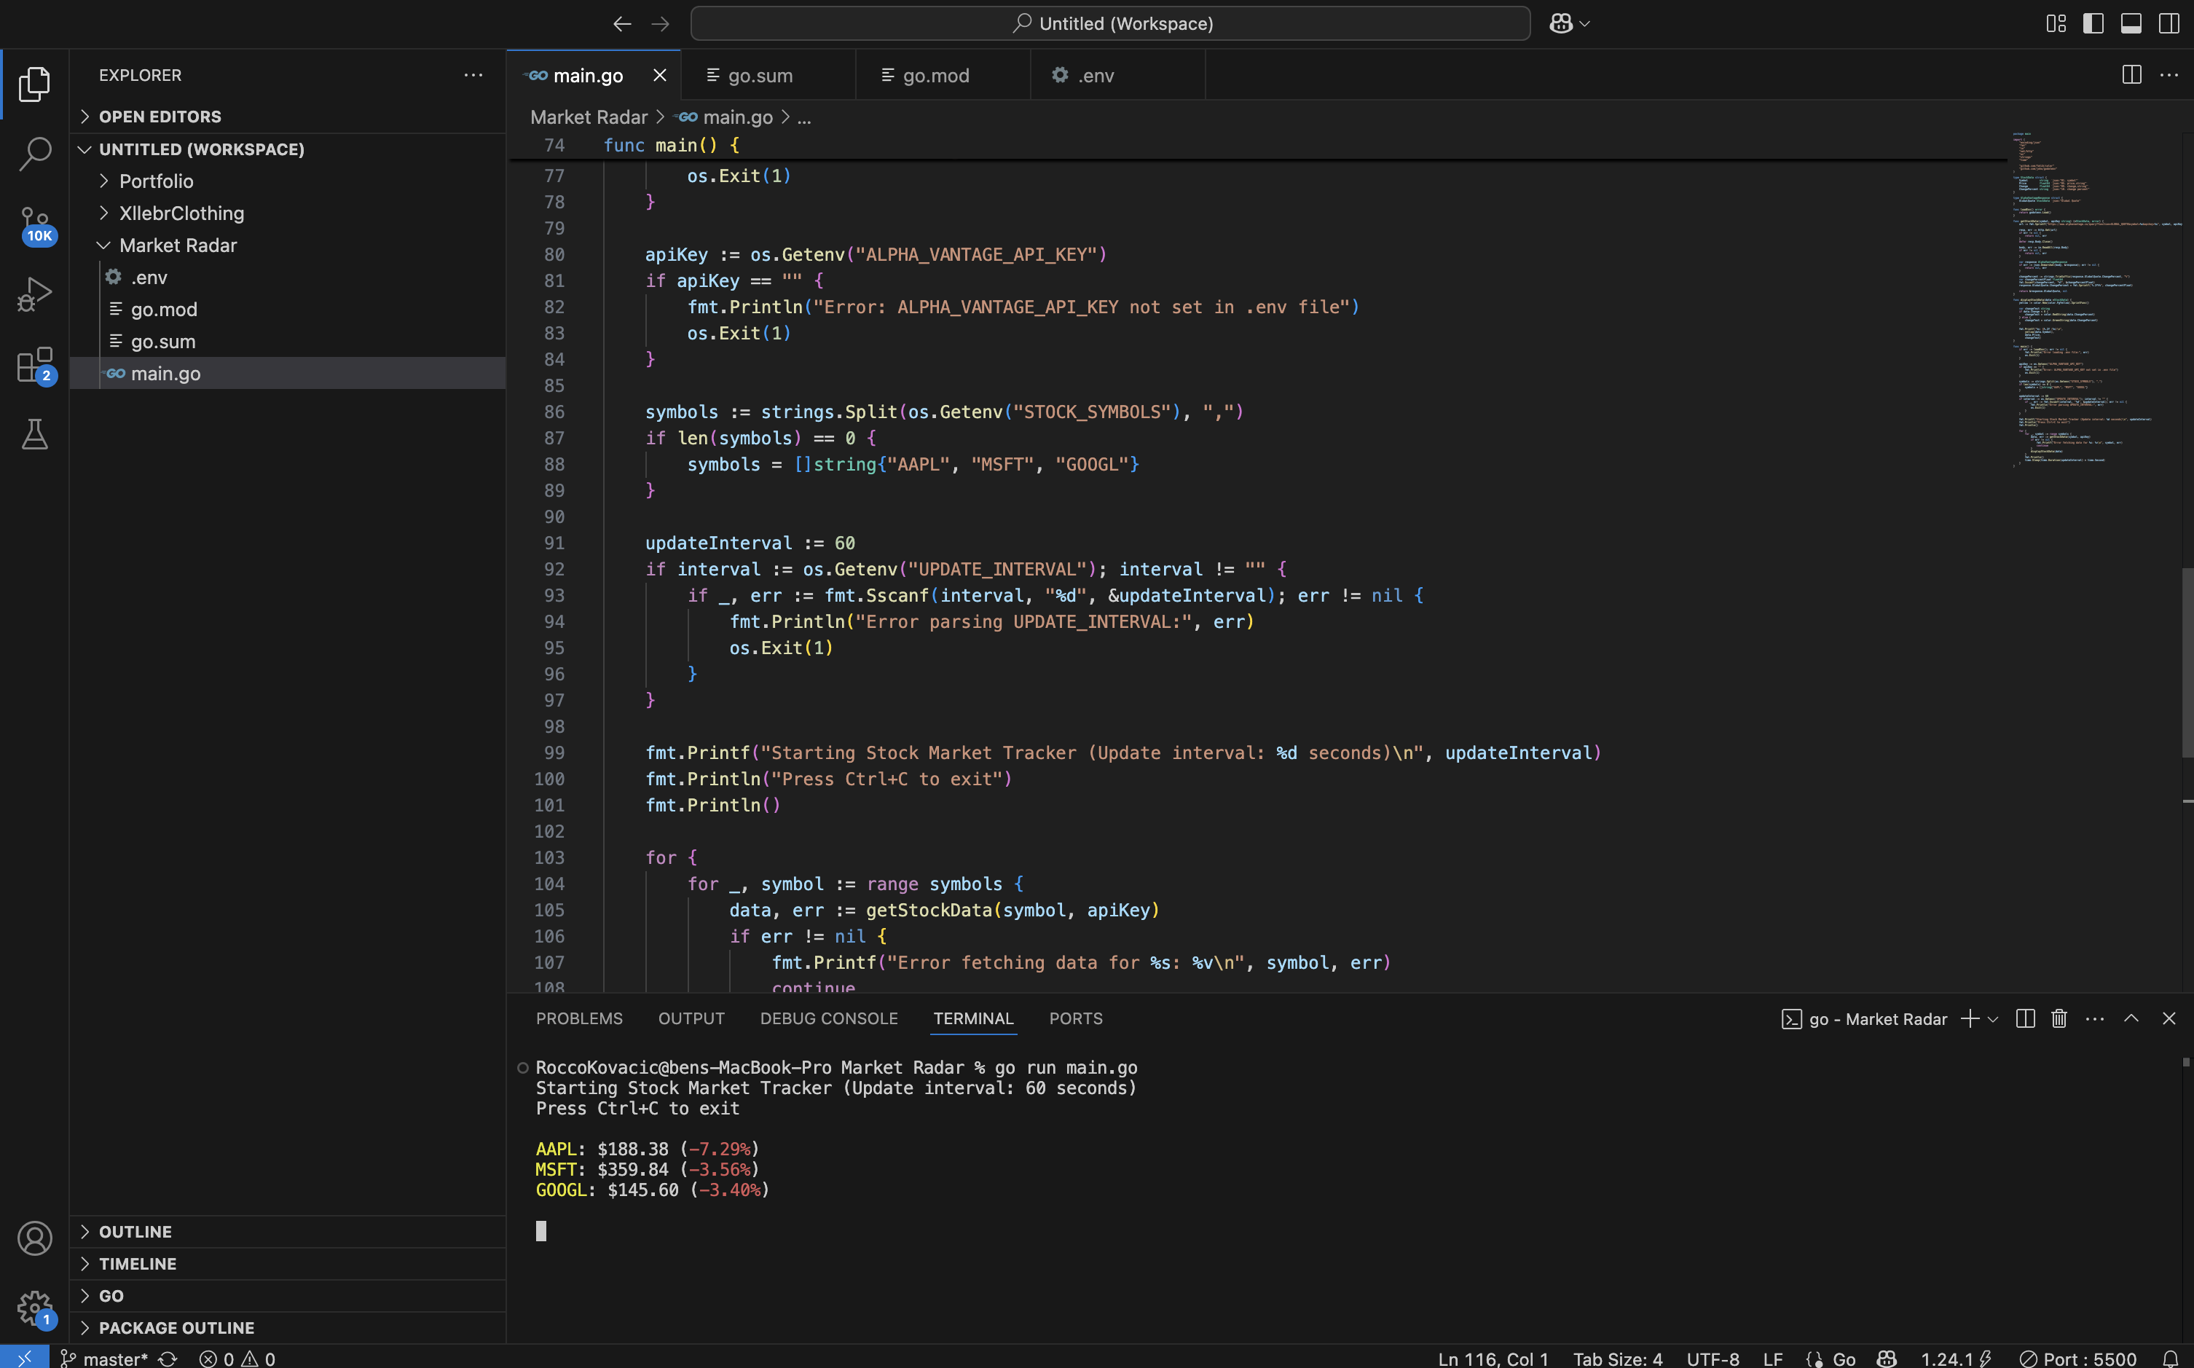This screenshot has height=1368, width=2194.
Task: Open new terminal launch profile dropdown
Action: pos(1993,1020)
